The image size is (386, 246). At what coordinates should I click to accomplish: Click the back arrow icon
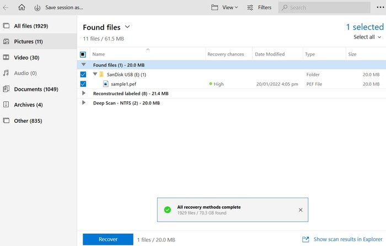(6, 8)
